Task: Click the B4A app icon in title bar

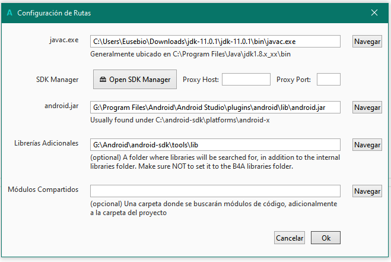Action: click(x=9, y=12)
